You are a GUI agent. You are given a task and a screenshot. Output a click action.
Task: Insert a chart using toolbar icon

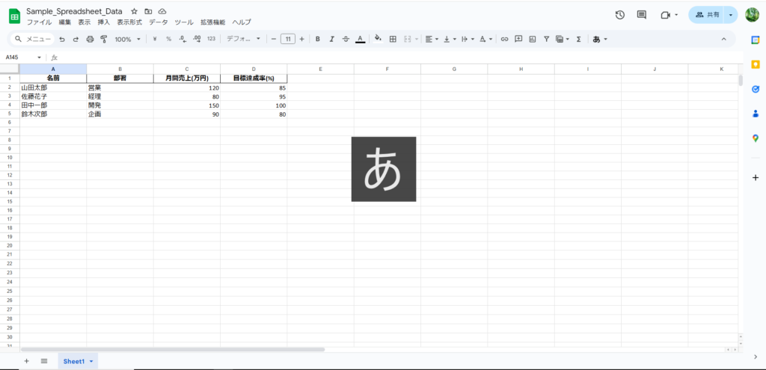(x=532, y=39)
